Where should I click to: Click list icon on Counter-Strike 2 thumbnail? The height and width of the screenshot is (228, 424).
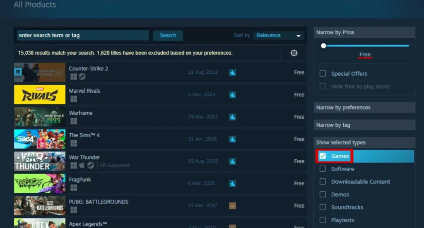[18, 72]
